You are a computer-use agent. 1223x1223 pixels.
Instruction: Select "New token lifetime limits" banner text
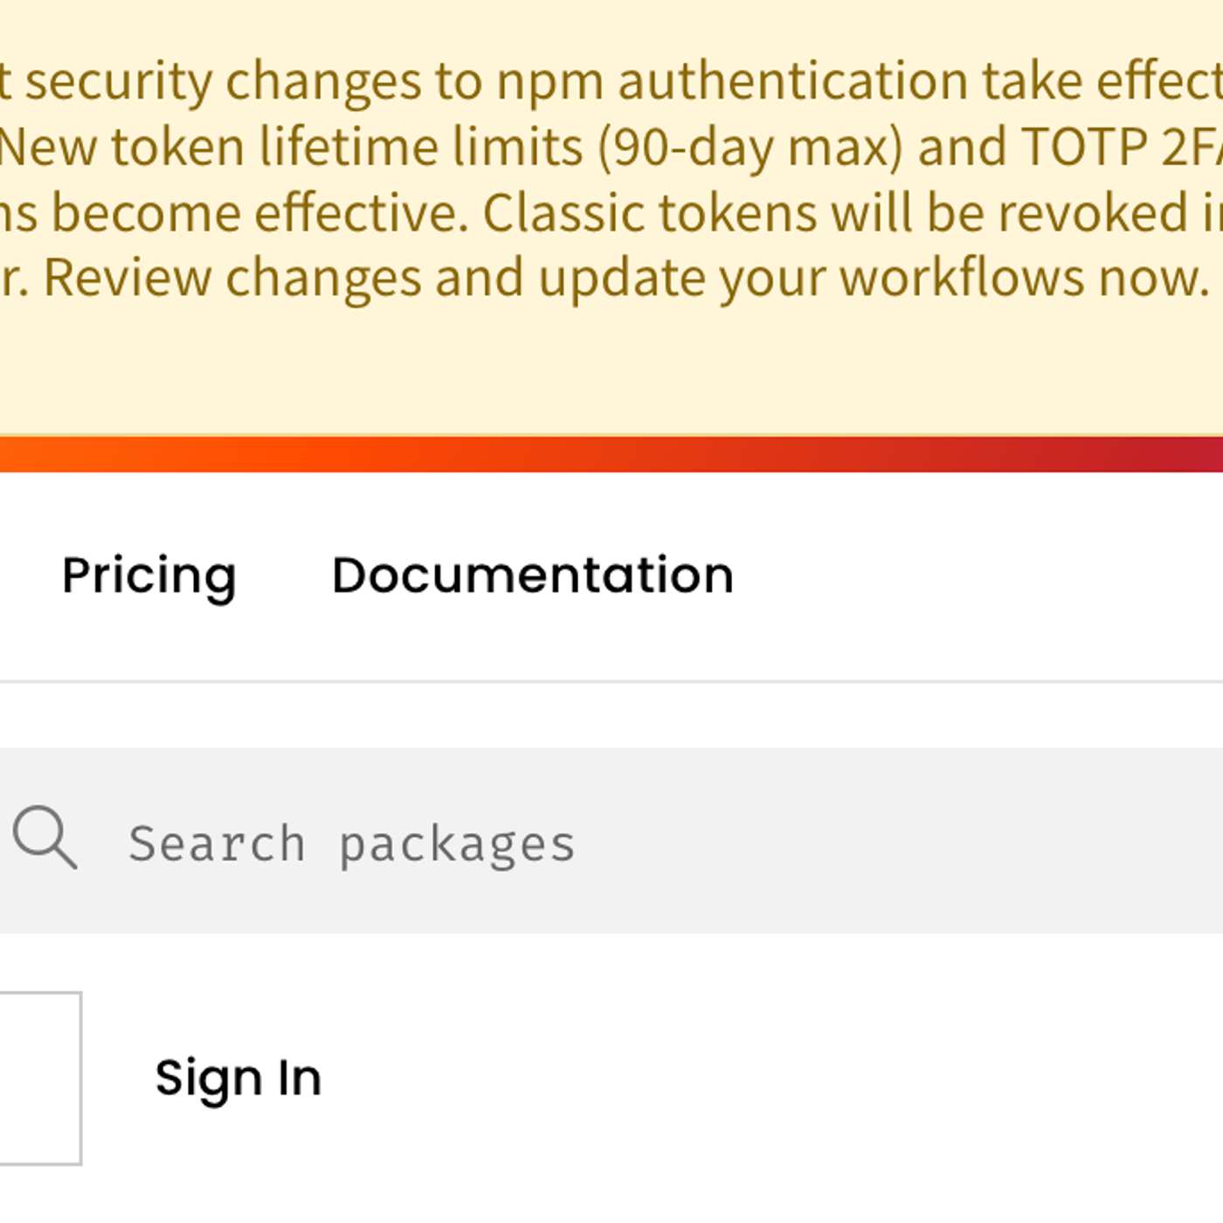click(290, 147)
